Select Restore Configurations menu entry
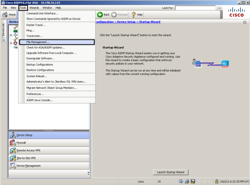Image resolution: width=250 pixels, height=185 pixels. coord(57,70)
